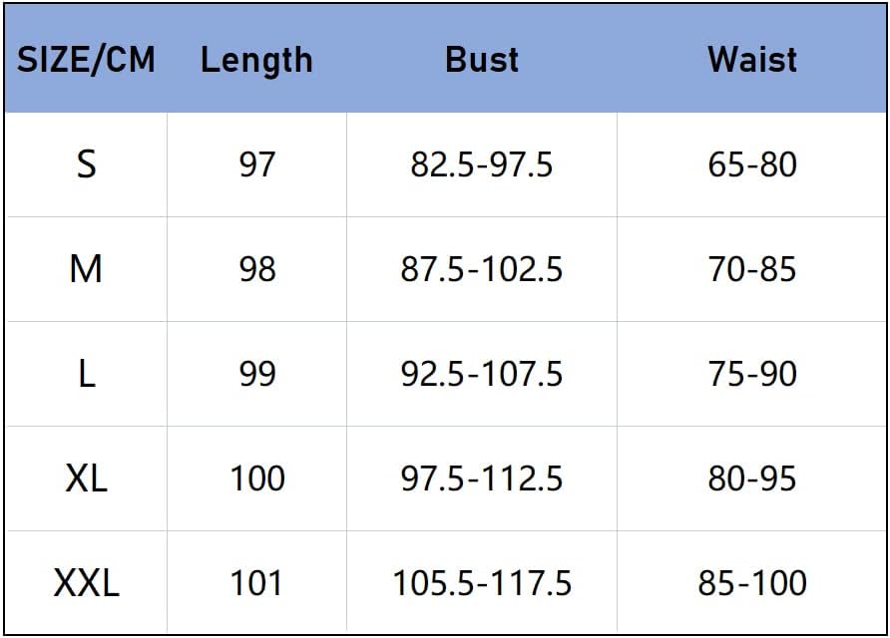This screenshot has height=638, width=890.
Task: Click bust range 92.5-107.5
Action: 482,374
